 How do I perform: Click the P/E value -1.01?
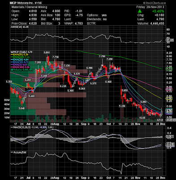coord(79,11)
